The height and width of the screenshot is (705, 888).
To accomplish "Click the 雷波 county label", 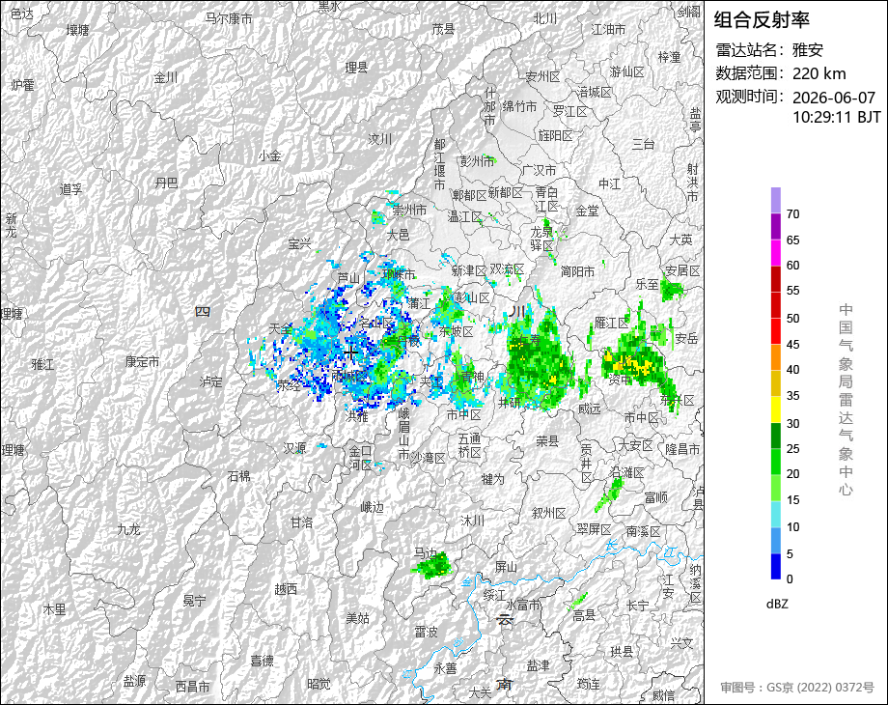I will pos(426,632).
